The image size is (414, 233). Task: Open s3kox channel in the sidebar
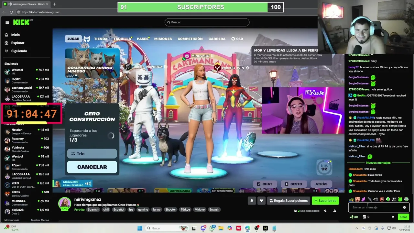(x=27, y=194)
